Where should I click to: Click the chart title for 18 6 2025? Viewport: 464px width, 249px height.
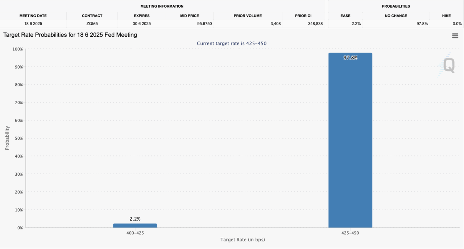[x=70, y=35]
